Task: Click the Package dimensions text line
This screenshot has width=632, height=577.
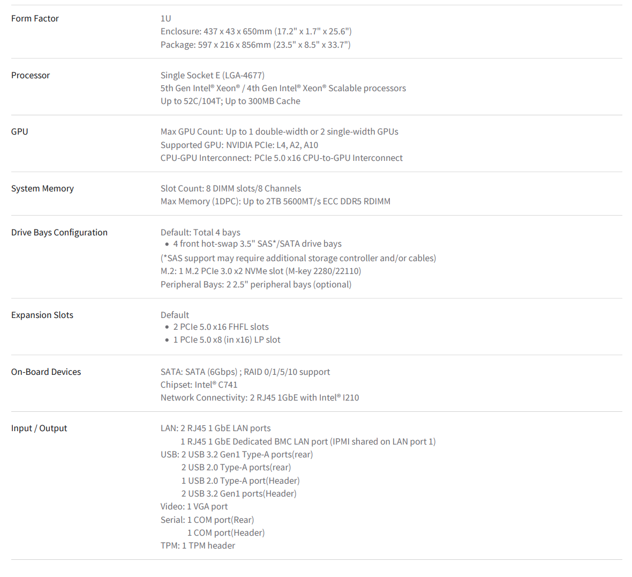Action: (x=255, y=45)
